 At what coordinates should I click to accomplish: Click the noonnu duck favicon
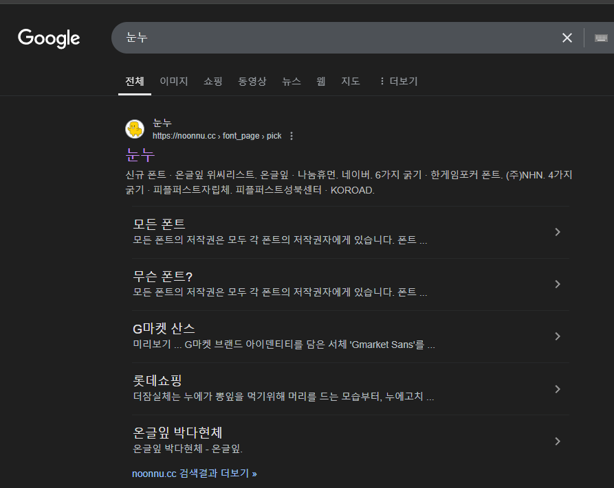point(135,129)
